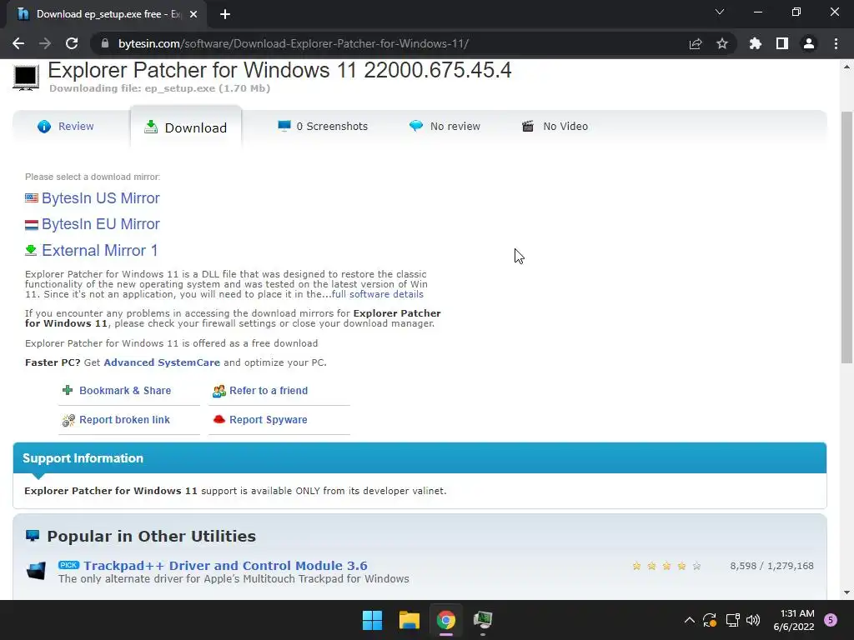Click the Popular in Other Utilities heading

[152, 536]
